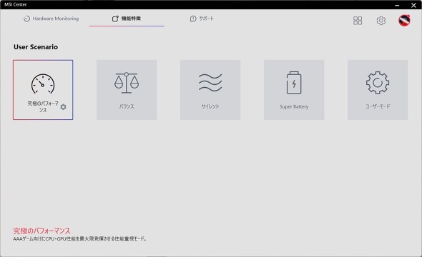This screenshot has height=257, width=422.
Task: Open the user profile avatar
Action: click(x=404, y=21)
